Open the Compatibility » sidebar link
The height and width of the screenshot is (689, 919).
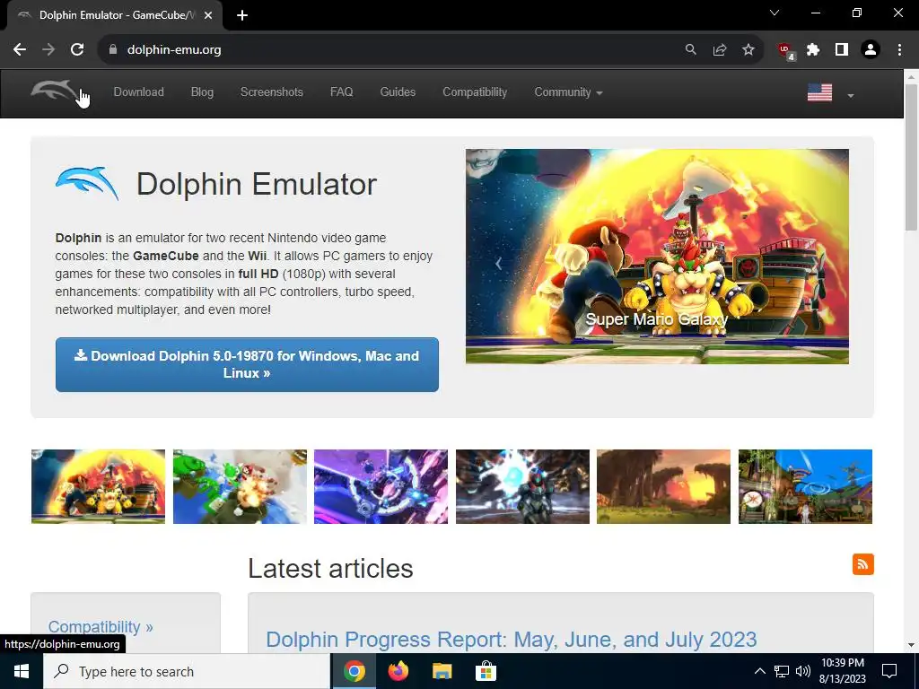(101, 626)
